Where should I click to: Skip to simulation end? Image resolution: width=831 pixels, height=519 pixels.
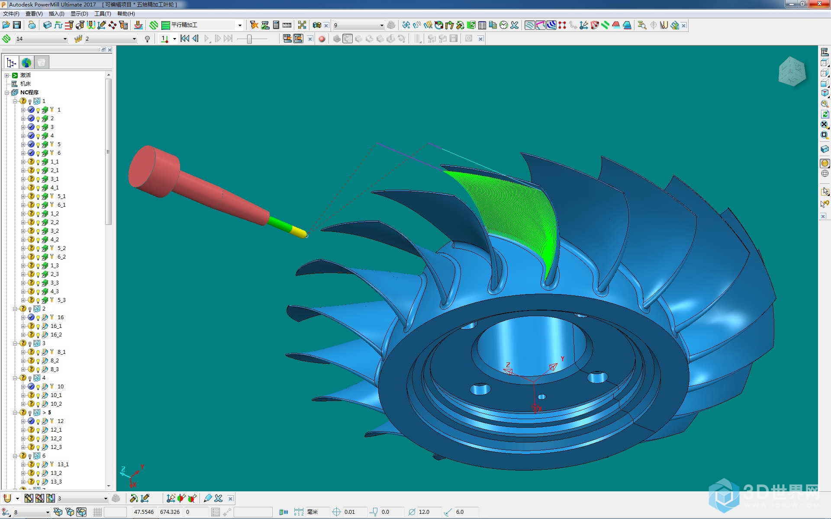coord(228,39)
